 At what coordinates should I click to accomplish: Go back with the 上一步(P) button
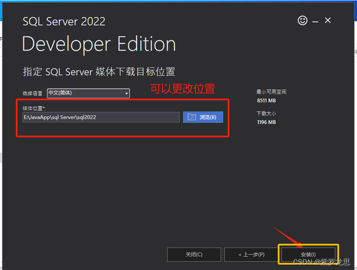point(251,254)
